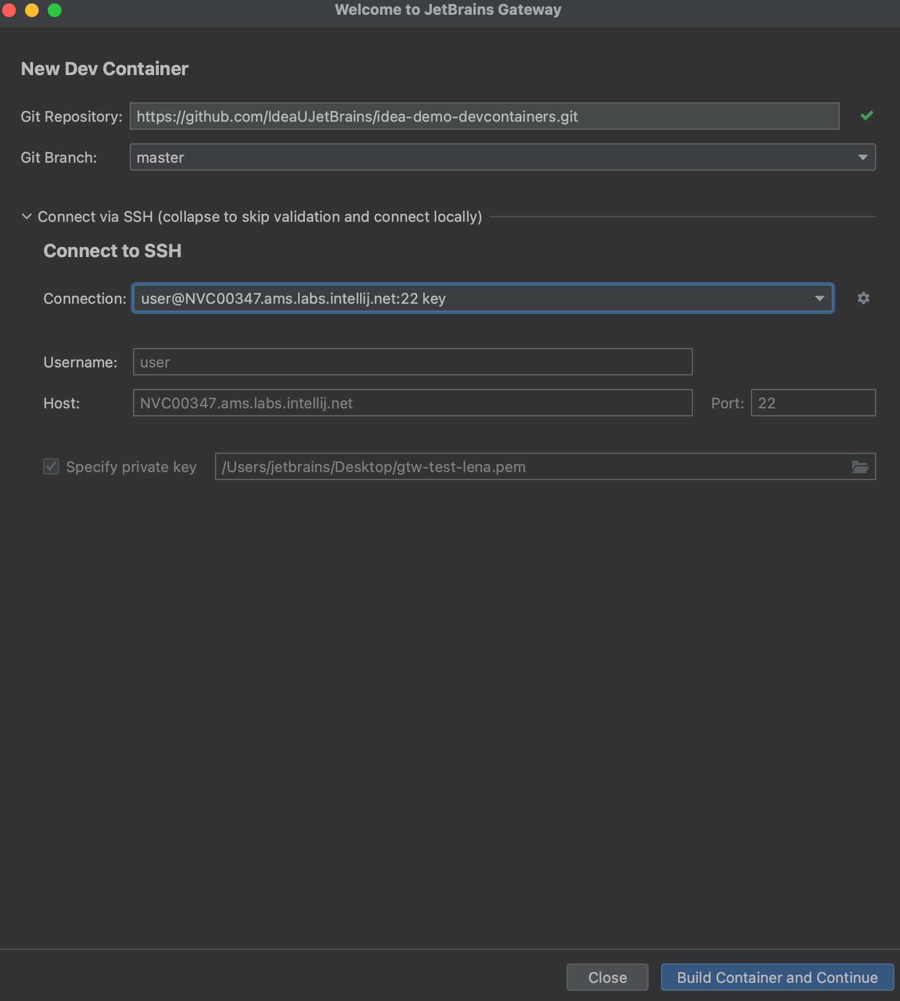This screenshot has width=900, height=1001.
Task: Click the Host address field
Action: click(412, 403)
